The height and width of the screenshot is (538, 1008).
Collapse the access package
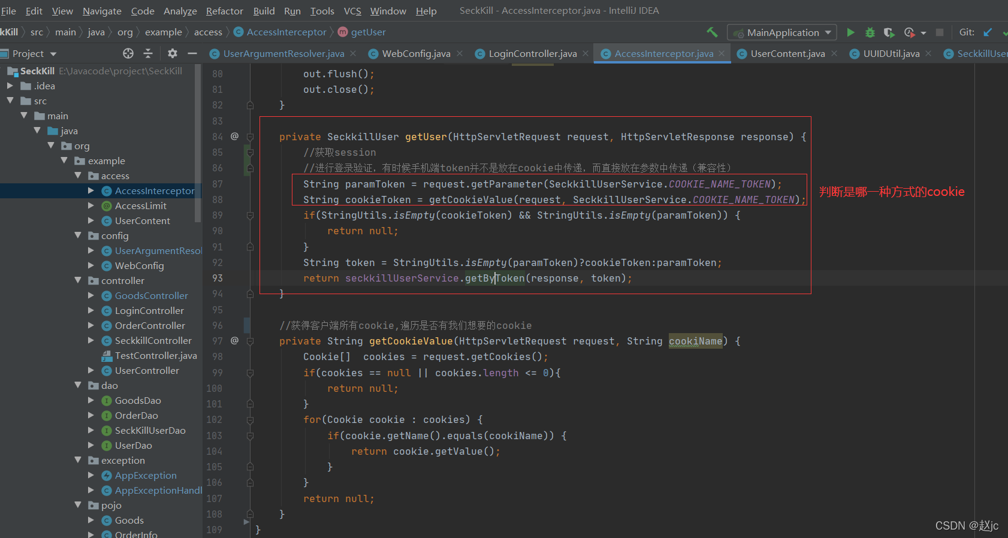(78, 176)
